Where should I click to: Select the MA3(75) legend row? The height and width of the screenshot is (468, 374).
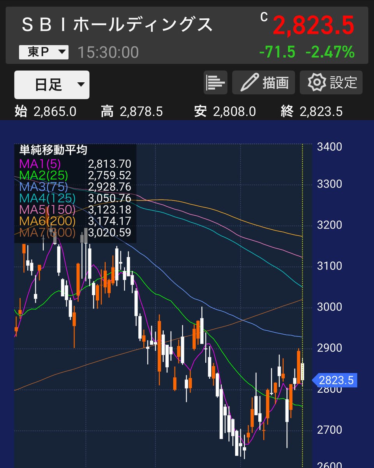[75, 187]
